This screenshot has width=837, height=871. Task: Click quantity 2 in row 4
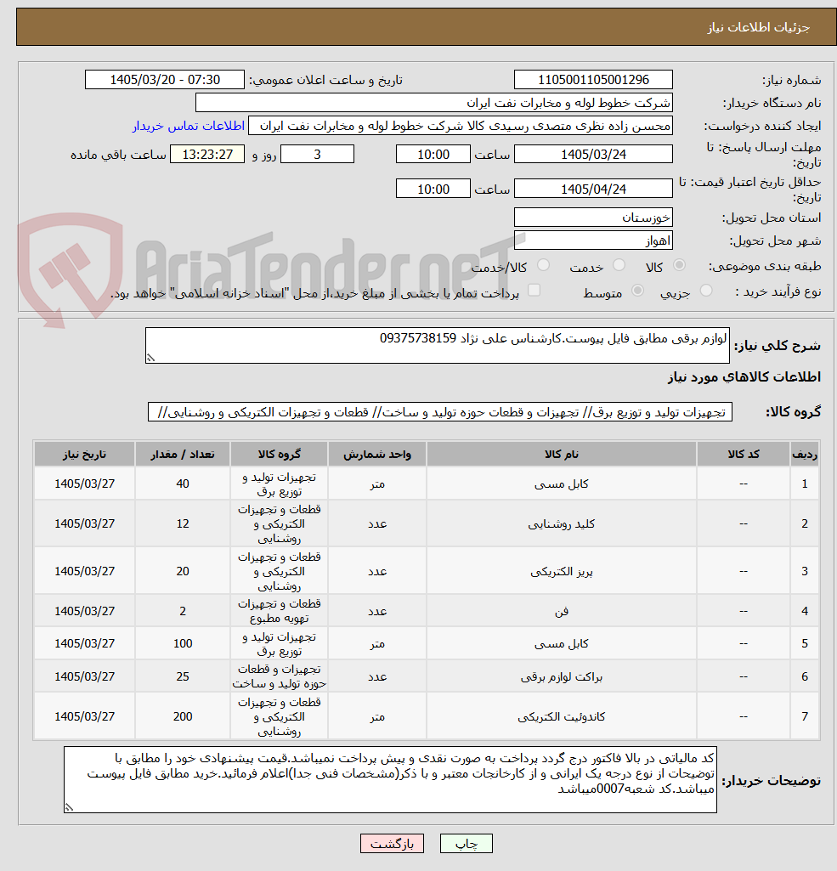pos(182,611)
